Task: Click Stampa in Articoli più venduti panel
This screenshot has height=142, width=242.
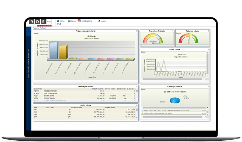Action: click(143, 89)
